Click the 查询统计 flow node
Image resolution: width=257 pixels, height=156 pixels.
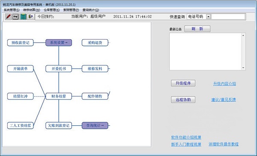pyautogui.click(x=95, y=125)
